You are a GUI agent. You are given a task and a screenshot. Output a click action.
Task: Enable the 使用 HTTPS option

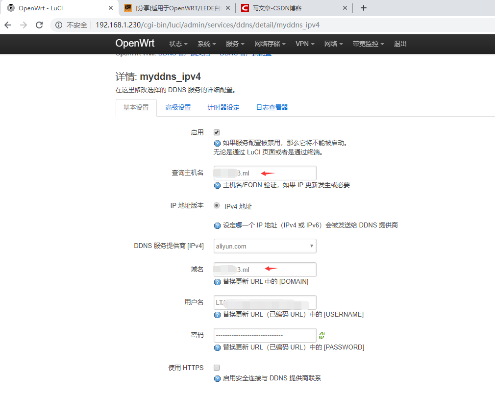pos(216,367)
